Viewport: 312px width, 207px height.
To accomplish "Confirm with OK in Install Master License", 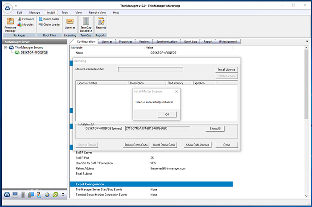I will coord(167,114).
